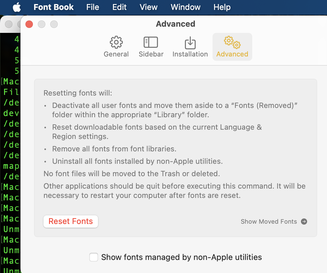327x273 pixels.
Task: Click the Reset Fonts button
Action: click(x=71, y=221)
